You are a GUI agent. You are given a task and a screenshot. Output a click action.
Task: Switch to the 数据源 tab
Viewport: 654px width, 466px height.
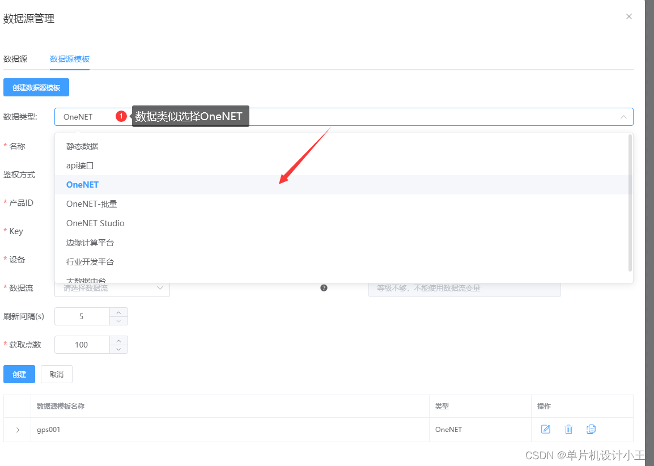15,59
